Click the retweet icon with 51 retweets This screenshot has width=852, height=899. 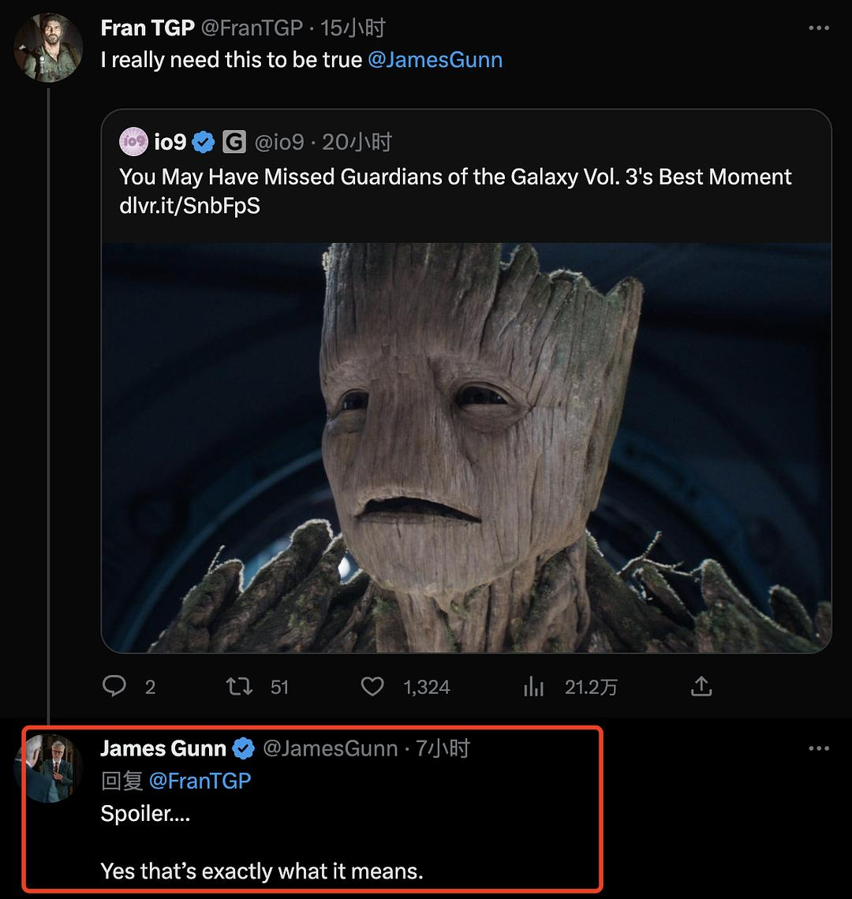239,686
